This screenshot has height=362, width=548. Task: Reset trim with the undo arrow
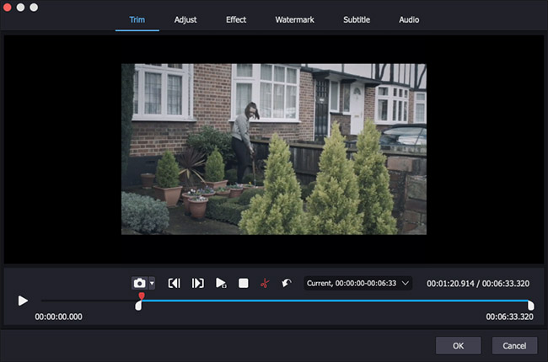(x=287, y=283)
